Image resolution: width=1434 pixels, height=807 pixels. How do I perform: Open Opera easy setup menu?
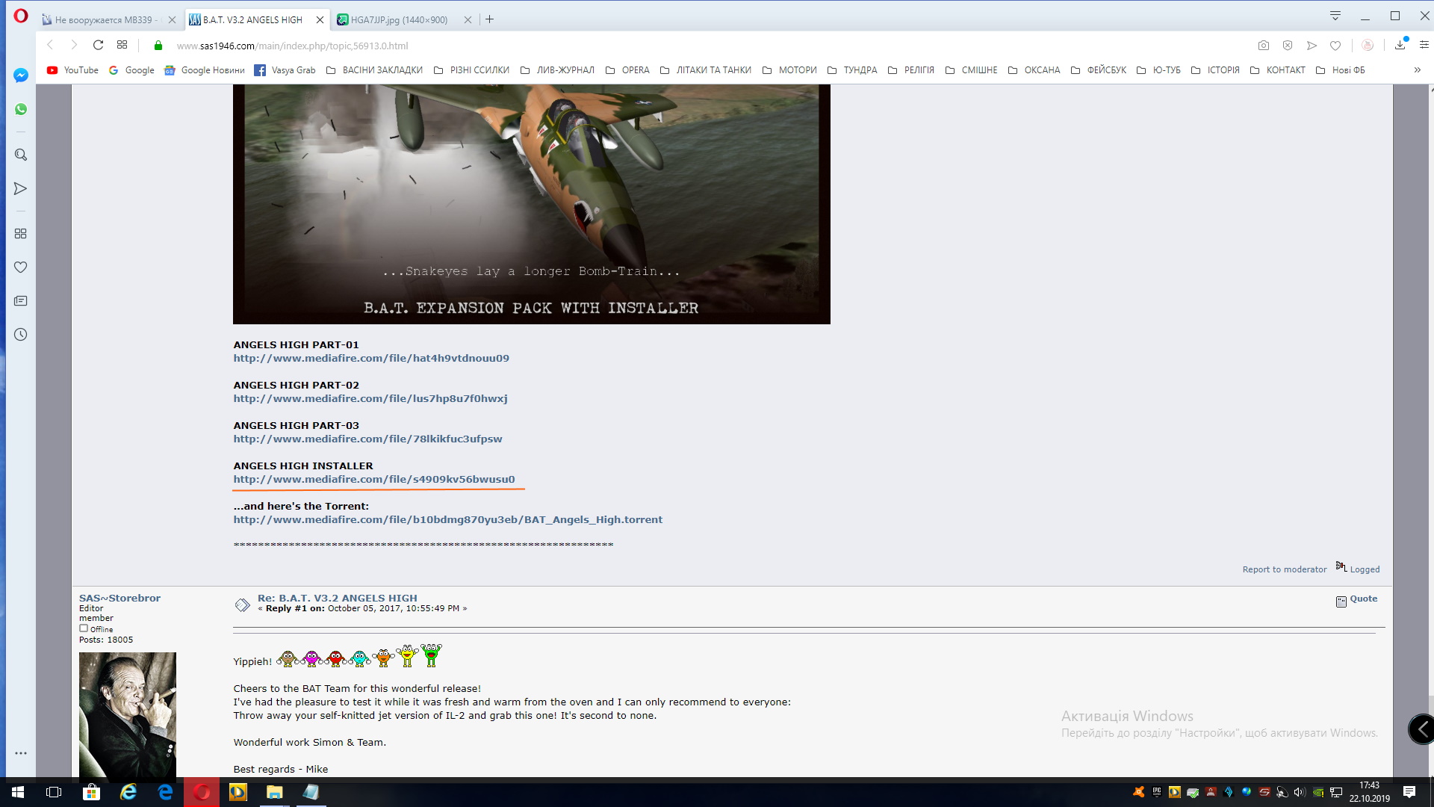pos(1424,46)
